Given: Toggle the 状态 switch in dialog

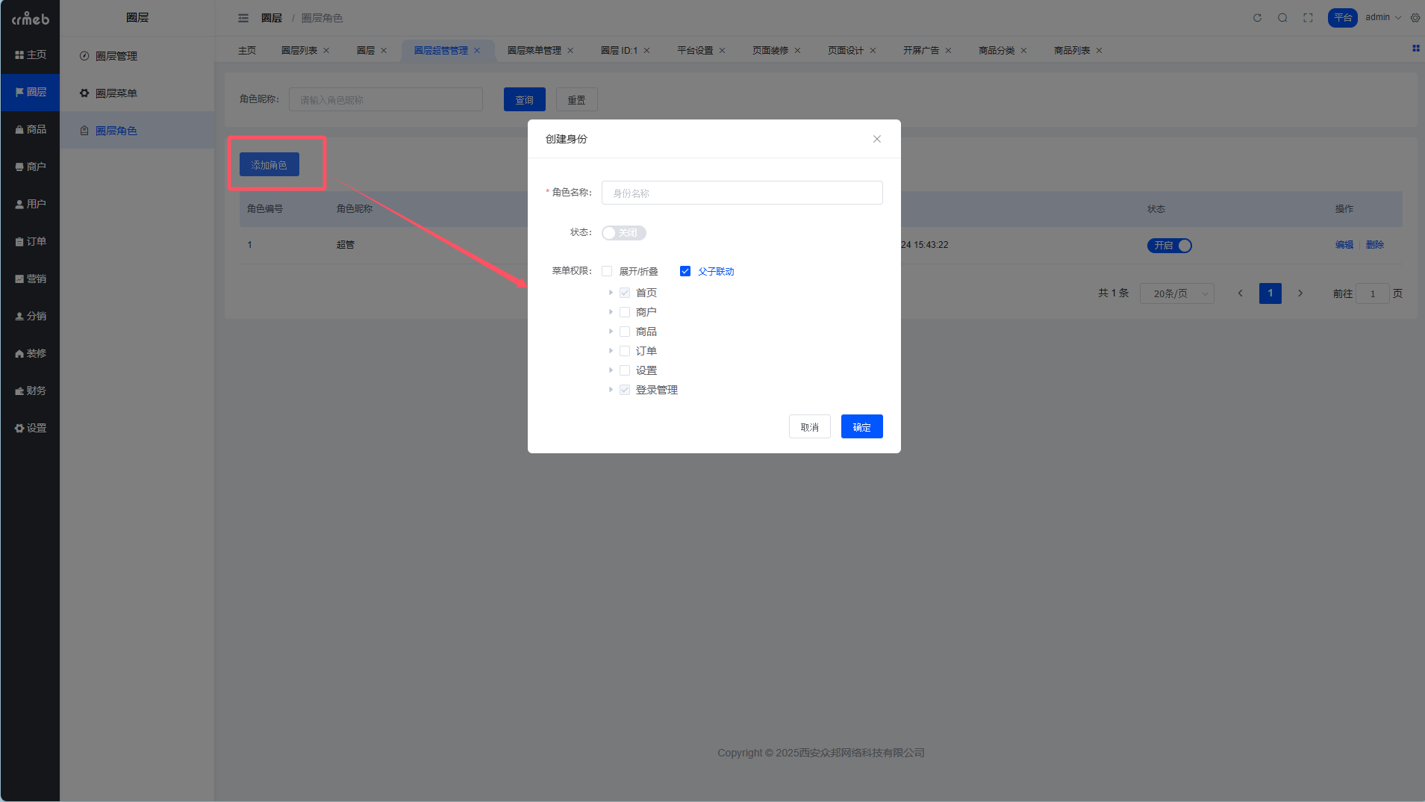Looking at the screenshot, I should click(x=623, y=233).
